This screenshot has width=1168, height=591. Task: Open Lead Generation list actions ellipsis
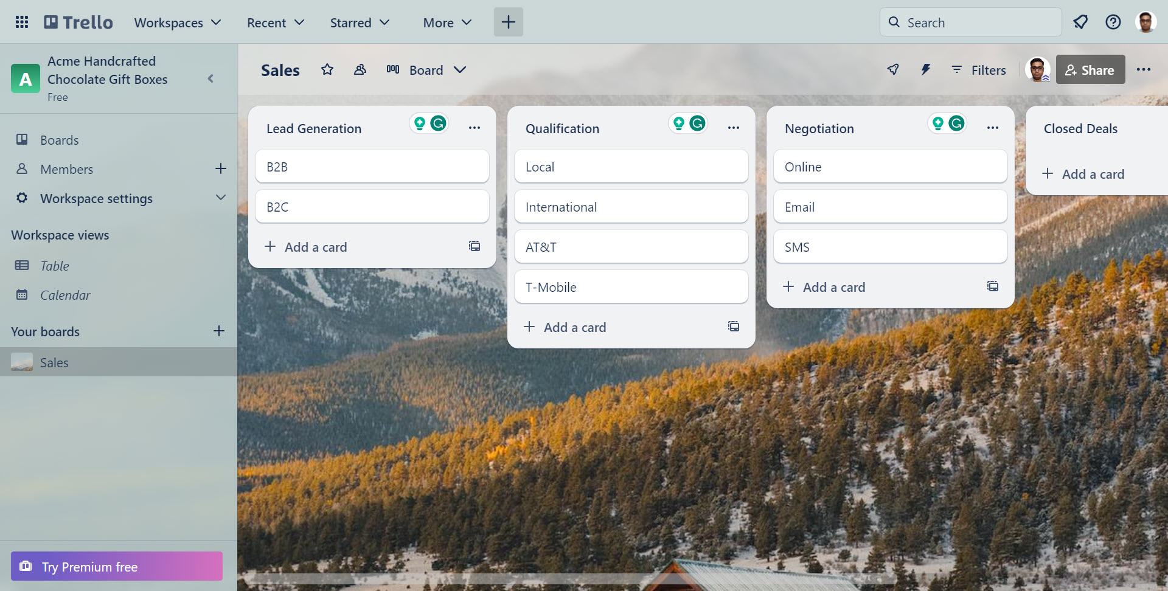(474, 128)
